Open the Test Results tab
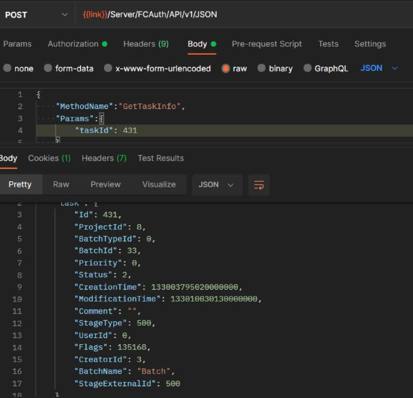The width and height of the screenshot is (413, 398). coord(161,158)
